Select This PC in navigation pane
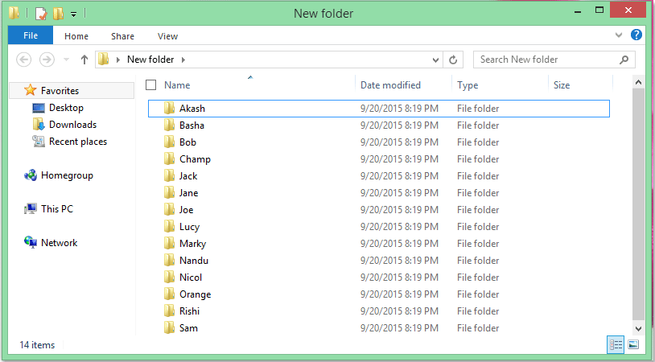This screenshot has height=362, width=655. pyautogui.click(x=56, y=209)
